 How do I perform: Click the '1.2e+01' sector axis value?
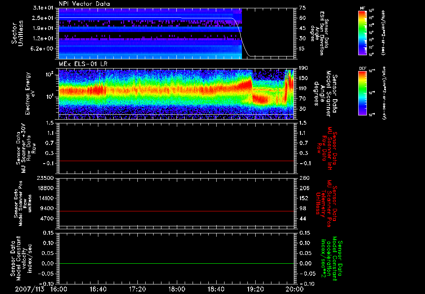43,38
